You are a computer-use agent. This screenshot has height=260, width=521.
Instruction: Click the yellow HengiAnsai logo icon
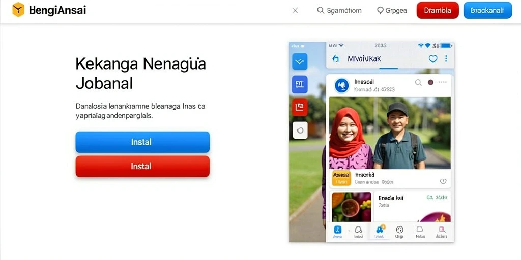pyautogui.click(x=18, y=10)
